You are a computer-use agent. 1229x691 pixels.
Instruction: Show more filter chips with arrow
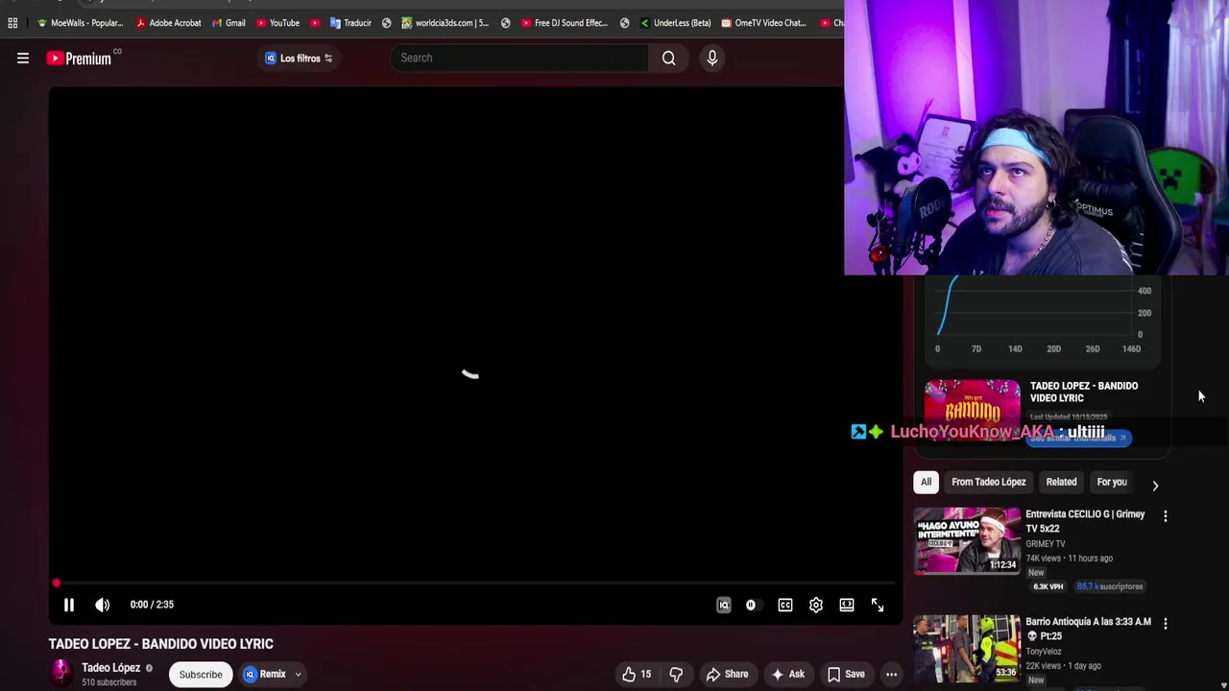(x=1155, y=485)
